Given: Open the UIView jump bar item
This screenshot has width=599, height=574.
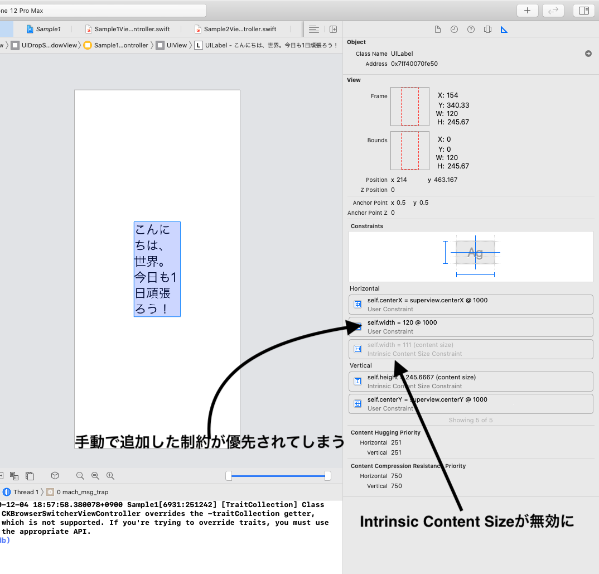Looking at the screenshot, I should coord(172,45).
